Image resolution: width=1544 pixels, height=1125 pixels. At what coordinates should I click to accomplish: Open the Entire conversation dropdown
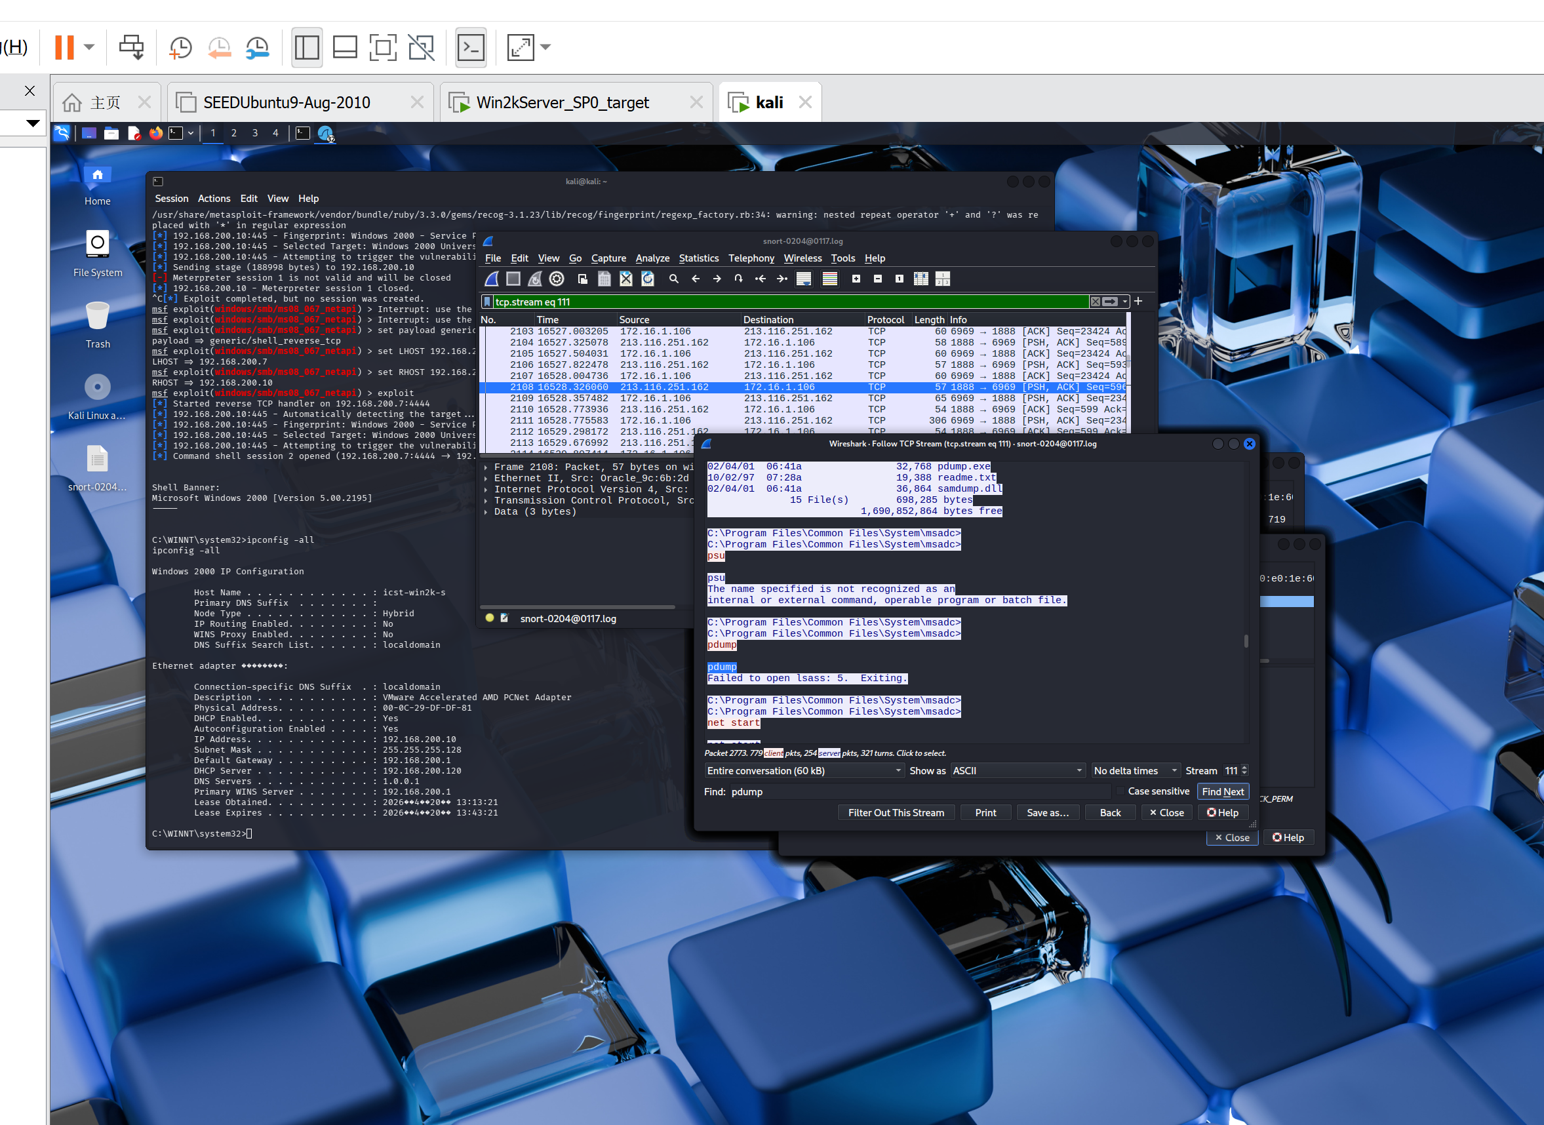804,770
